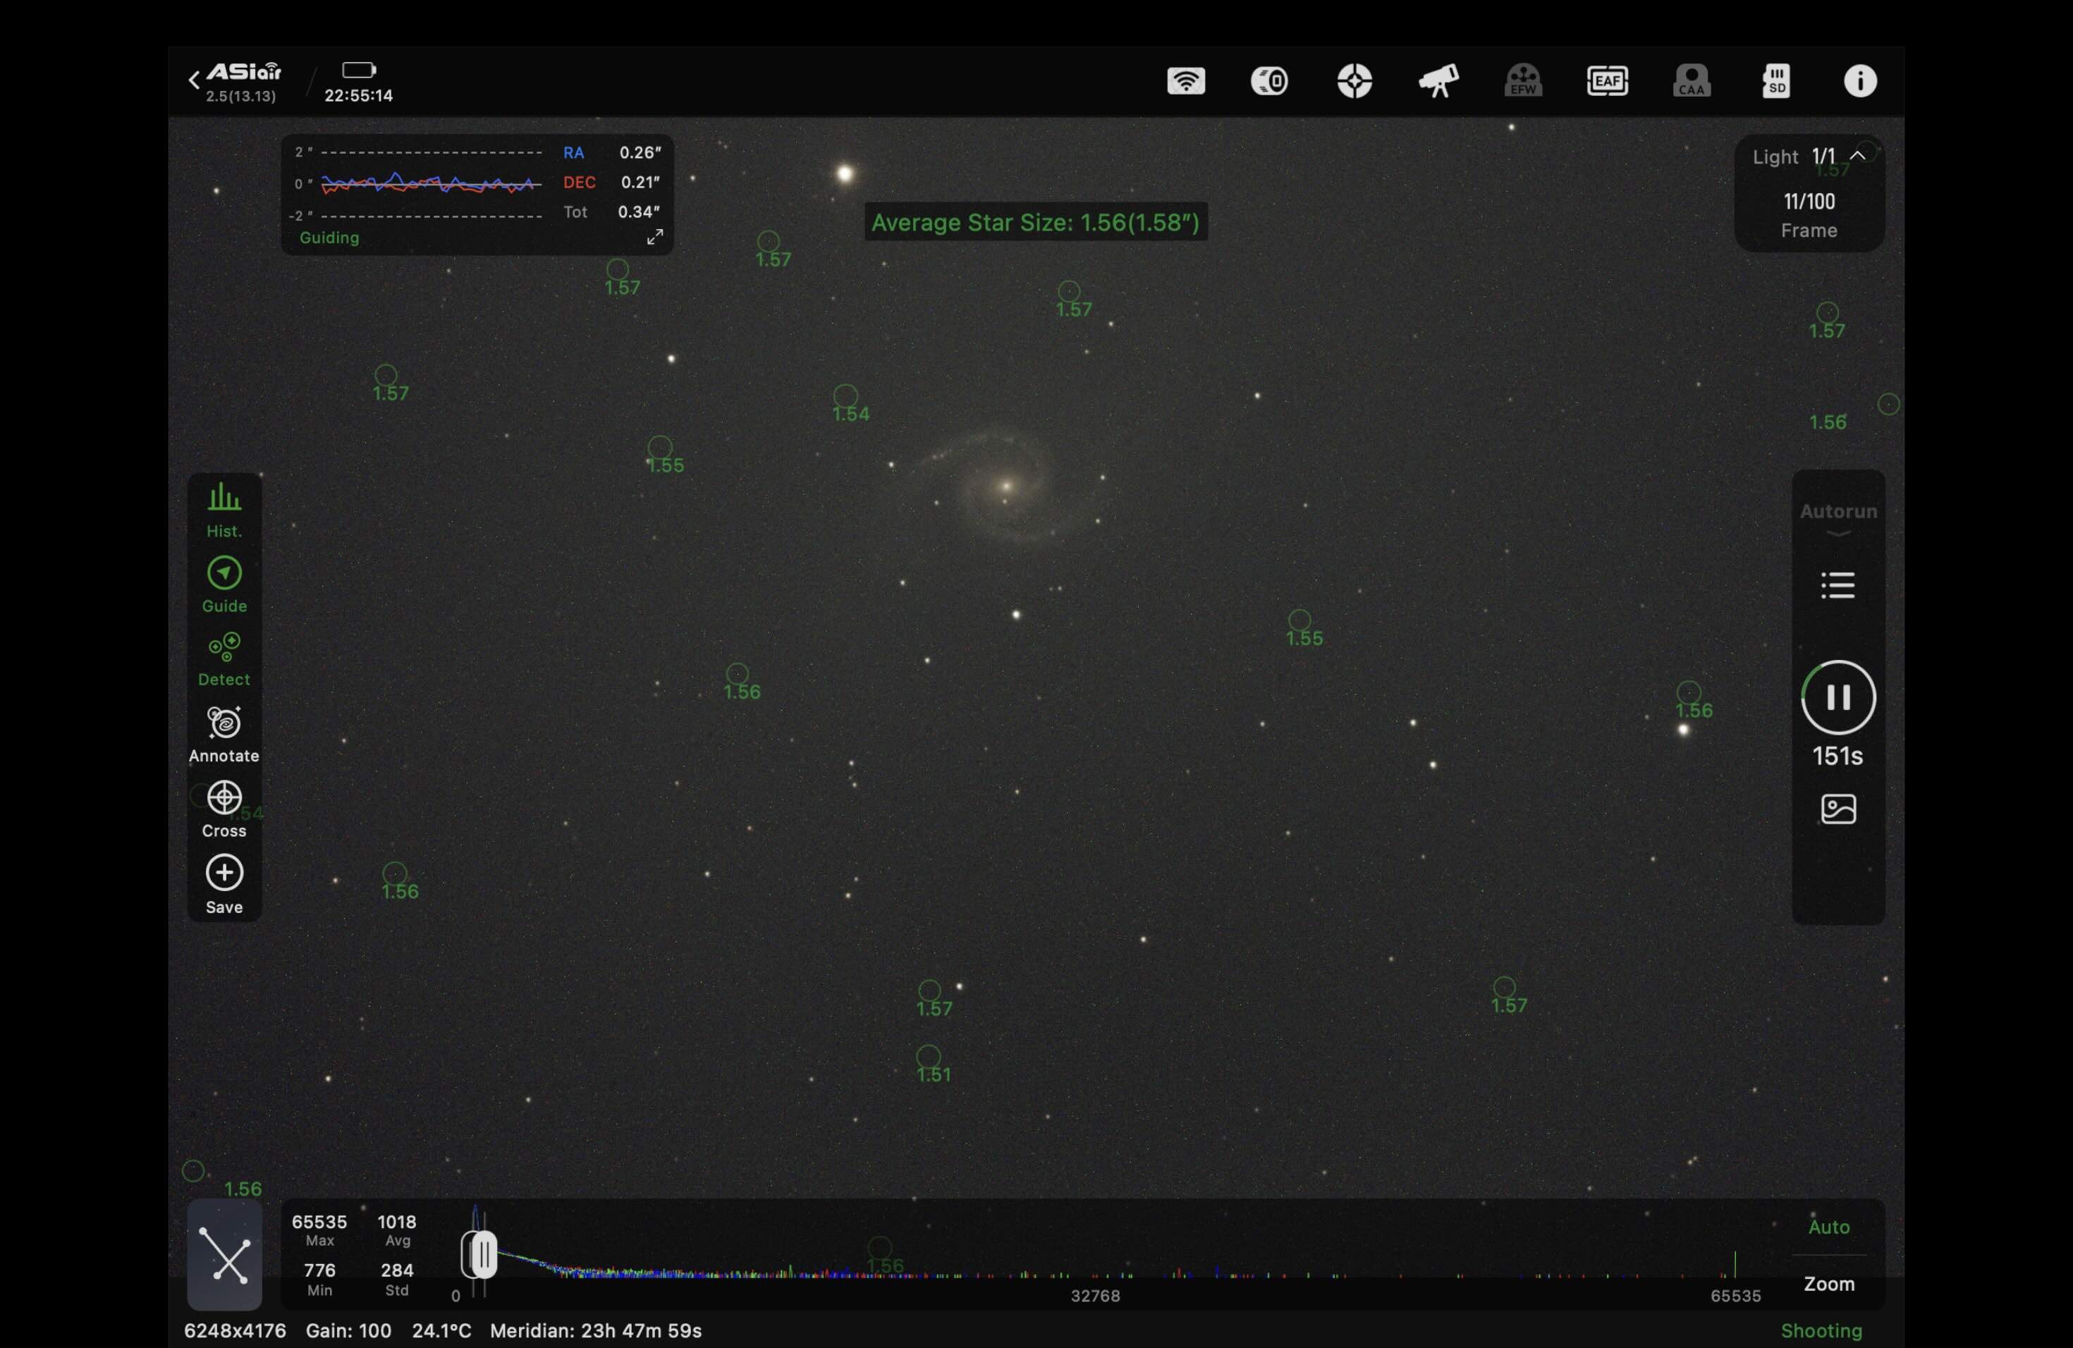
Task: Select Auto histogram stretch
Action: [1828, 1226]
